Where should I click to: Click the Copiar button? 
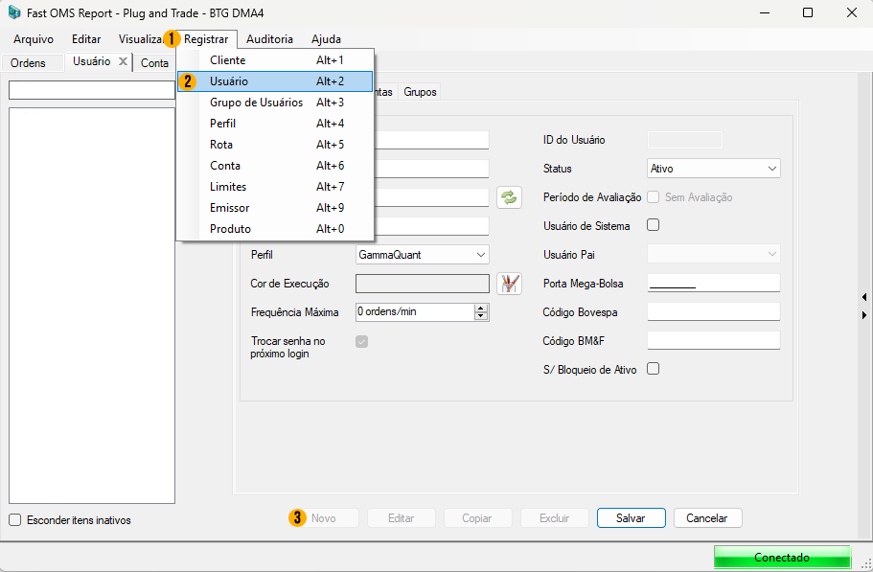[477, 518]
